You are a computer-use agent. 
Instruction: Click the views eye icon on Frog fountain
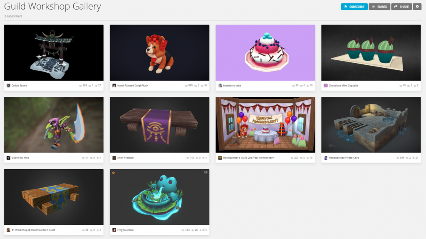(x=183, y=230)
